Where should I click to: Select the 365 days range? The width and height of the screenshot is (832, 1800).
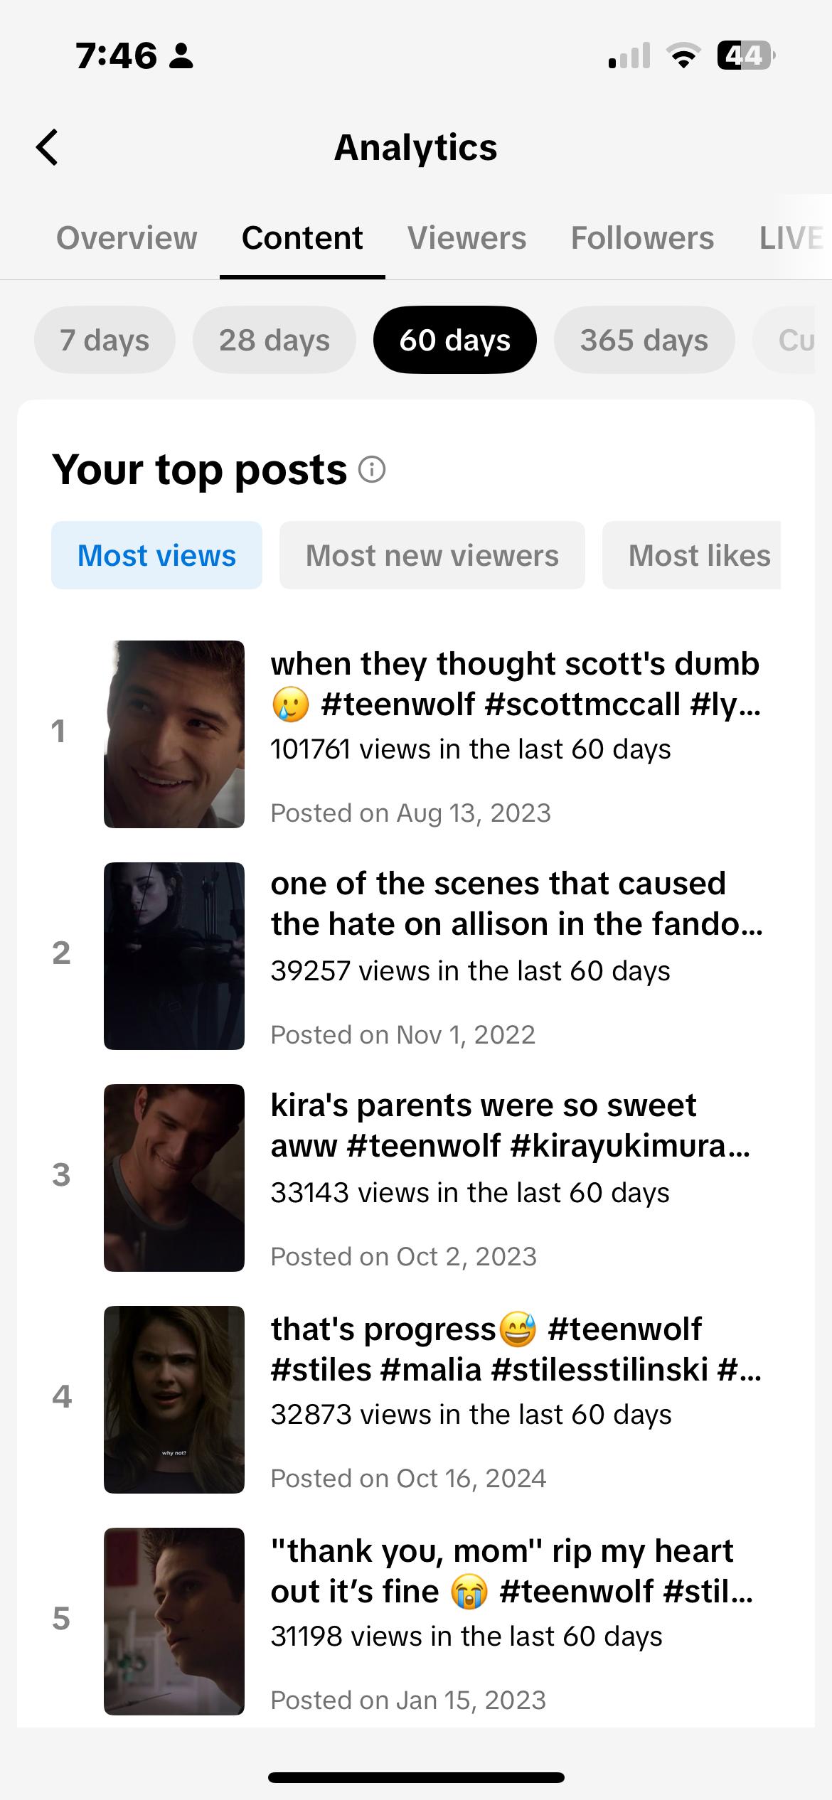click(644, 340)
